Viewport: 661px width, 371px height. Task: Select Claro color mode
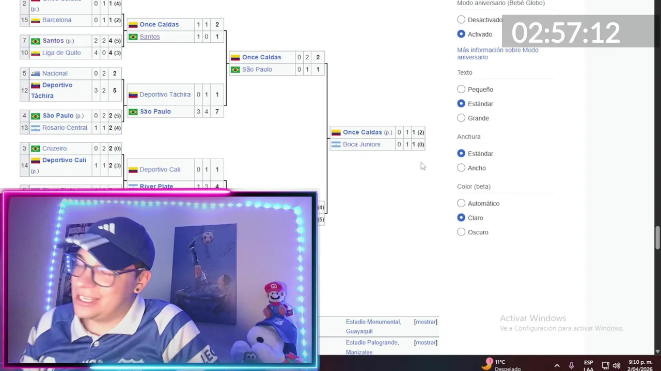coord(461,218)
